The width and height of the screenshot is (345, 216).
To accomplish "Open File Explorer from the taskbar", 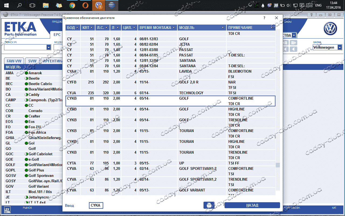I will (46, 5).
